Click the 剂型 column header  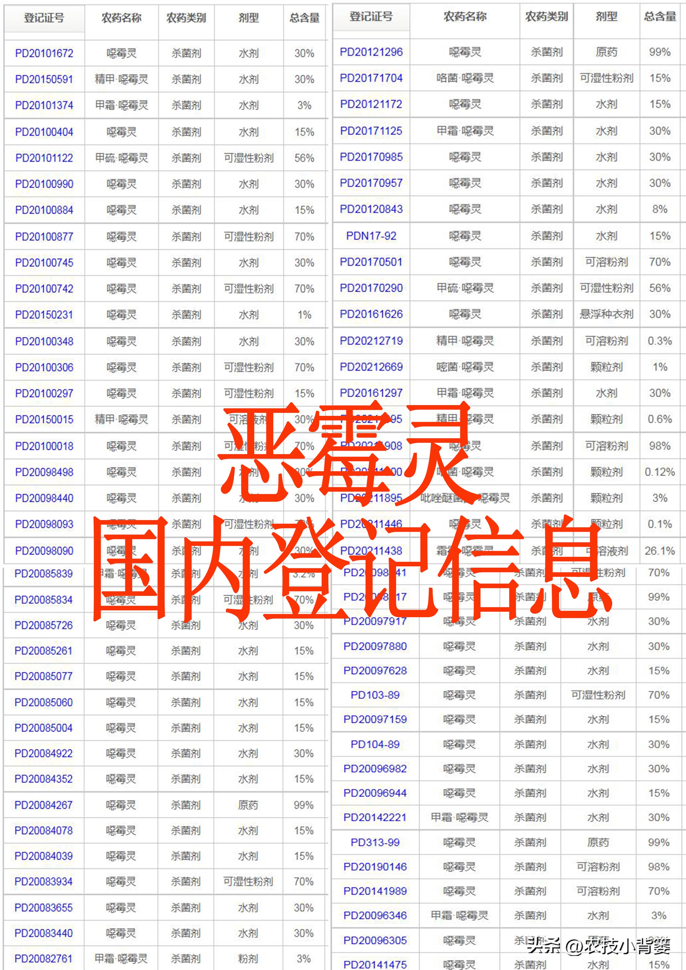click(x=250, y=18)
